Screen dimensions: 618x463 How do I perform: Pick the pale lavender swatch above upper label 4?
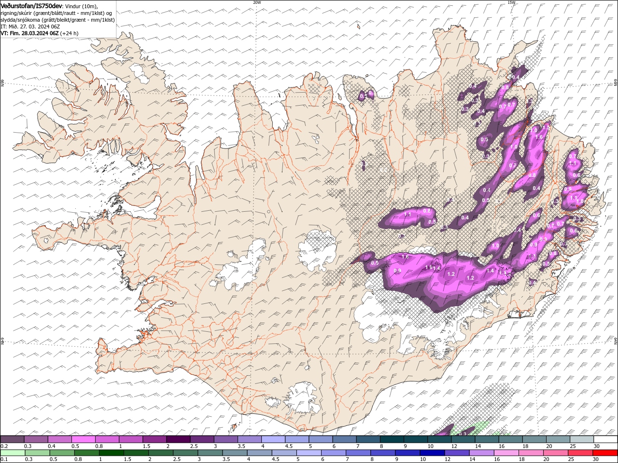[x=273, y=439]
